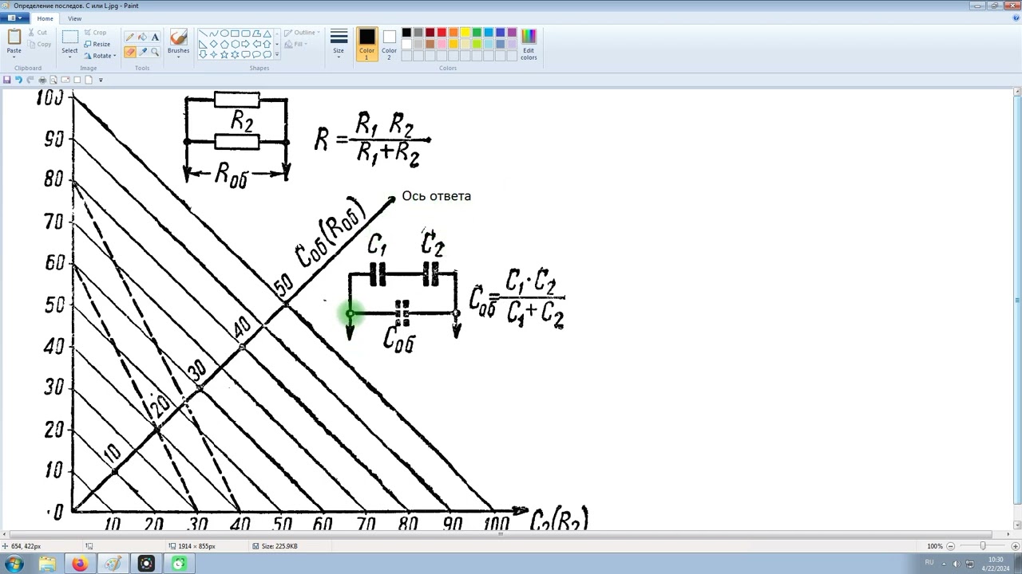
Task: Click the volume speaker icon in tray
Action: 957,564
